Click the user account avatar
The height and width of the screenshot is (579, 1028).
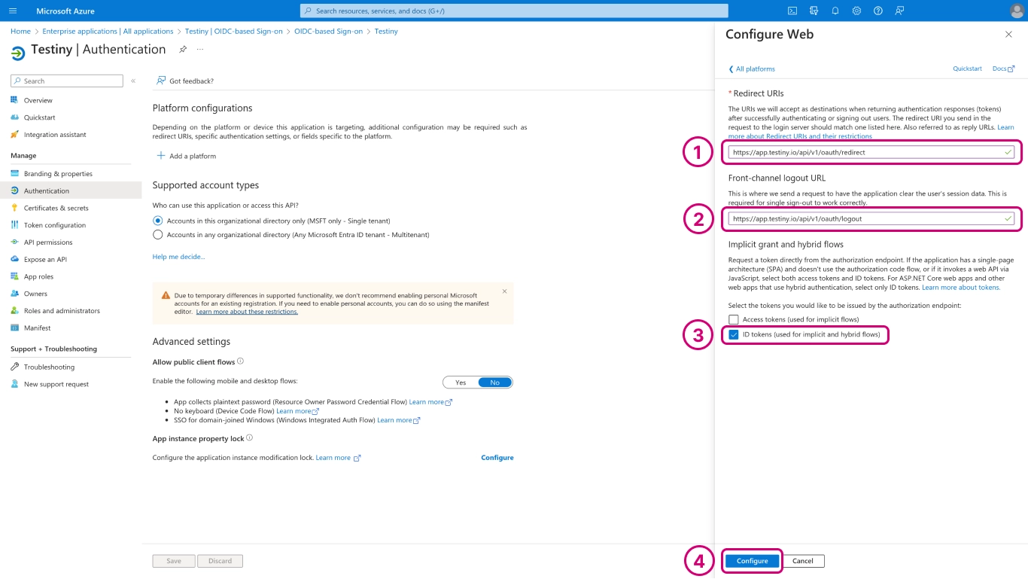(1017, 11)
